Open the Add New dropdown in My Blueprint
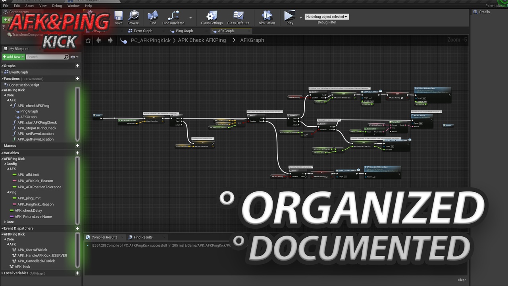Viewport: 508px width, 286px height. pyautogui.click(x=13, y=57)
